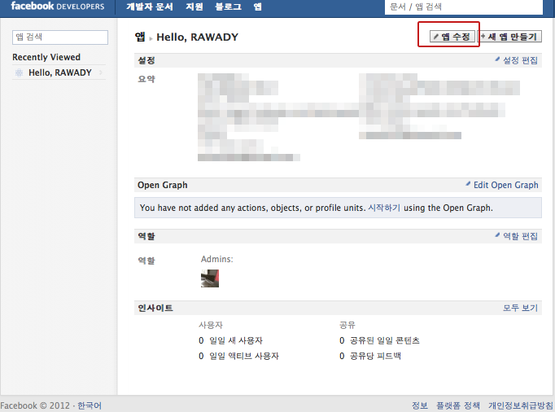Click the 앱 breadcrumb title

[140, 37]
